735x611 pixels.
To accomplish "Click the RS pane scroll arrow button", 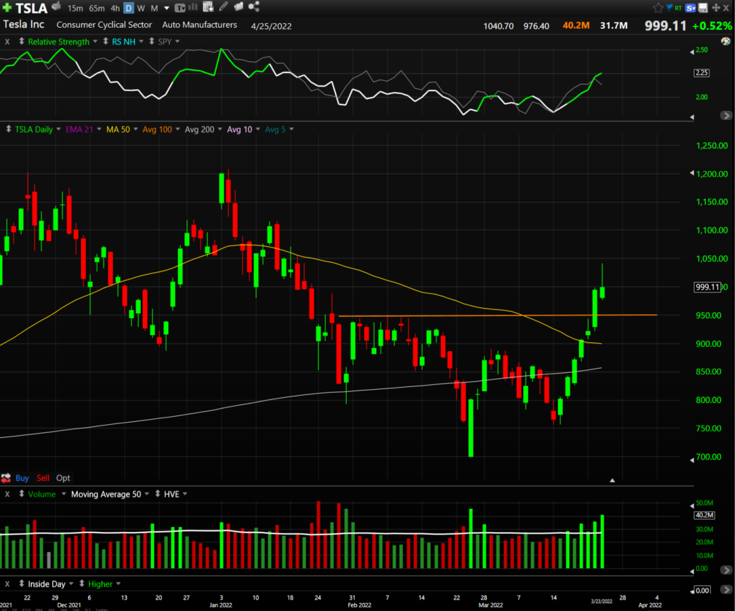I will point(726,115).
